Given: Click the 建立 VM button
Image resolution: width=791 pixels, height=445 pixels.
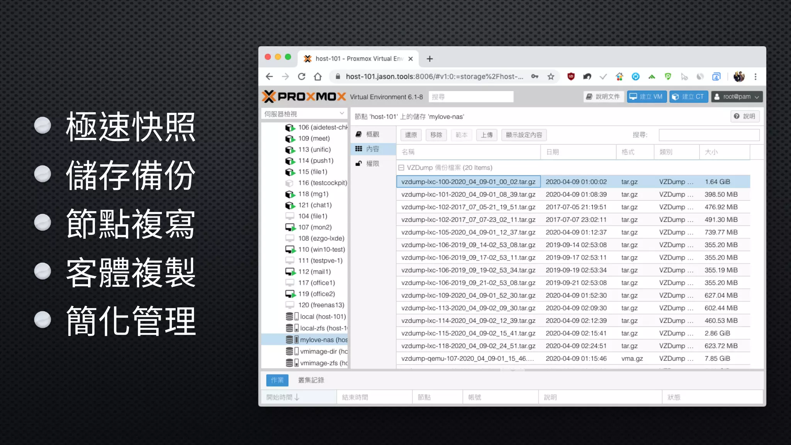Looking at the screenshot, I should pos(647,97).
